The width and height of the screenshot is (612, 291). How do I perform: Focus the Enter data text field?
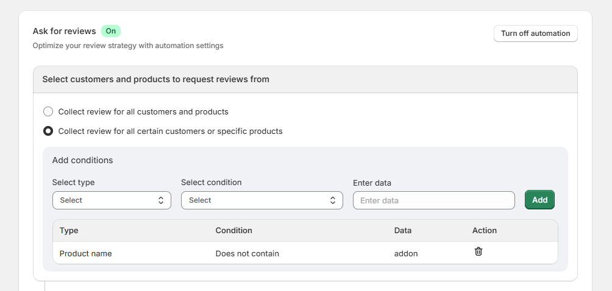433,200
